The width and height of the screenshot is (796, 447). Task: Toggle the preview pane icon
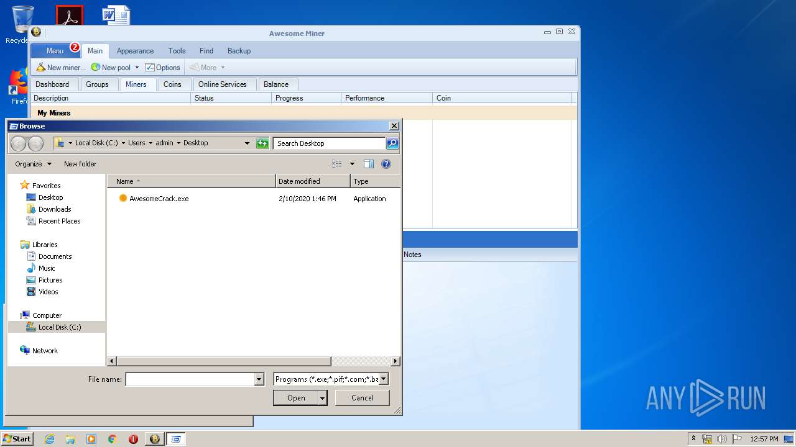click(x=369, y=164)
